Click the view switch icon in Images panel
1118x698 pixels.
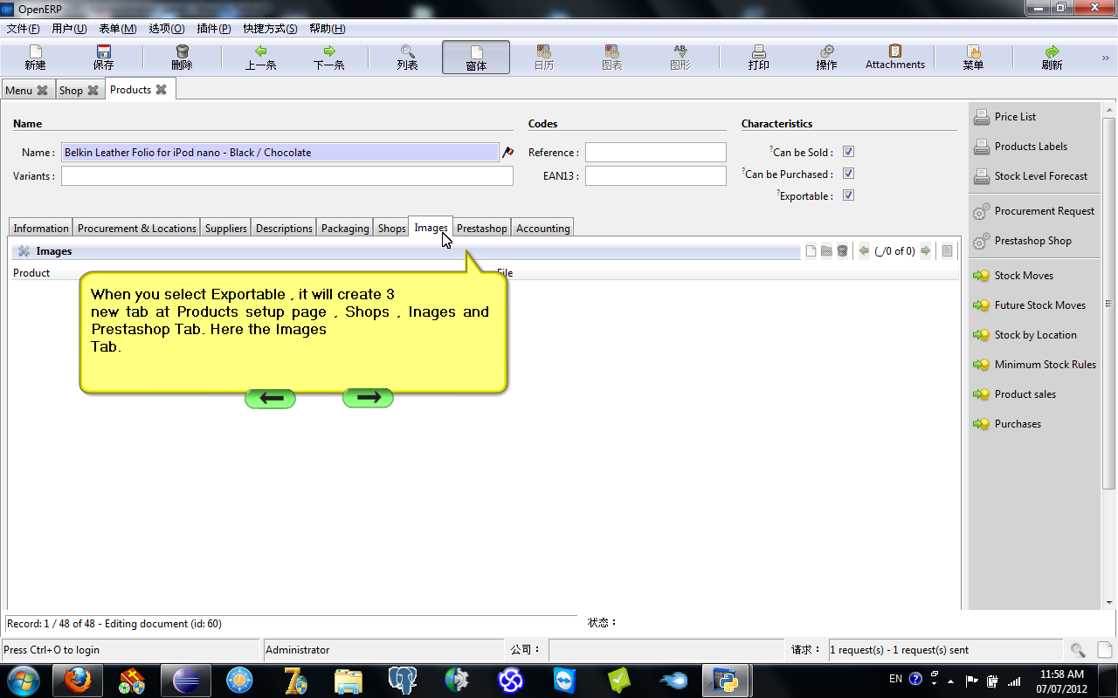tap(947, 251)
